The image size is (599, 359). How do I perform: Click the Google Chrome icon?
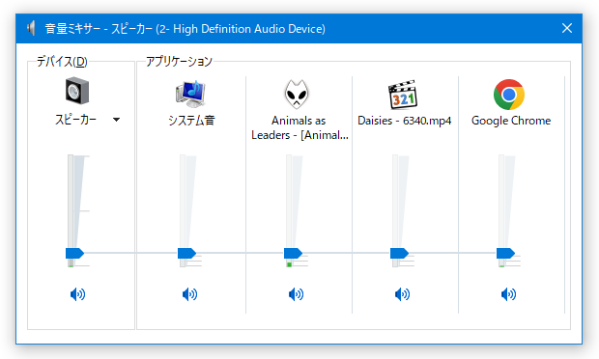click(x=509, y=95)
